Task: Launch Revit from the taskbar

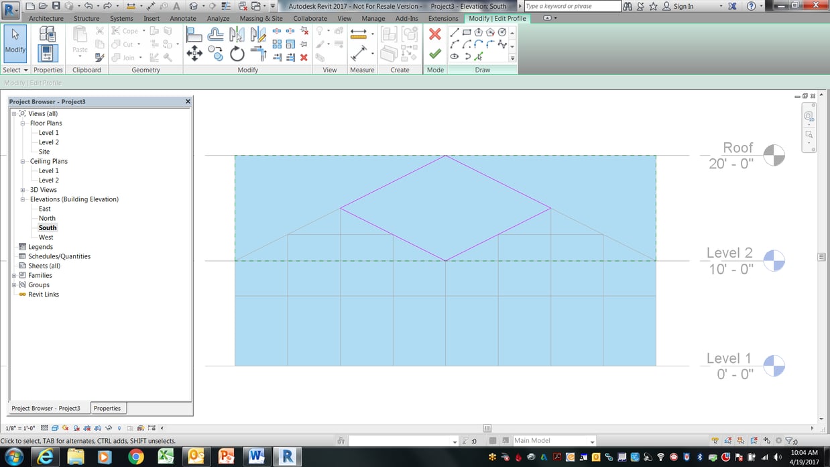Action: (x=287, y=456)
